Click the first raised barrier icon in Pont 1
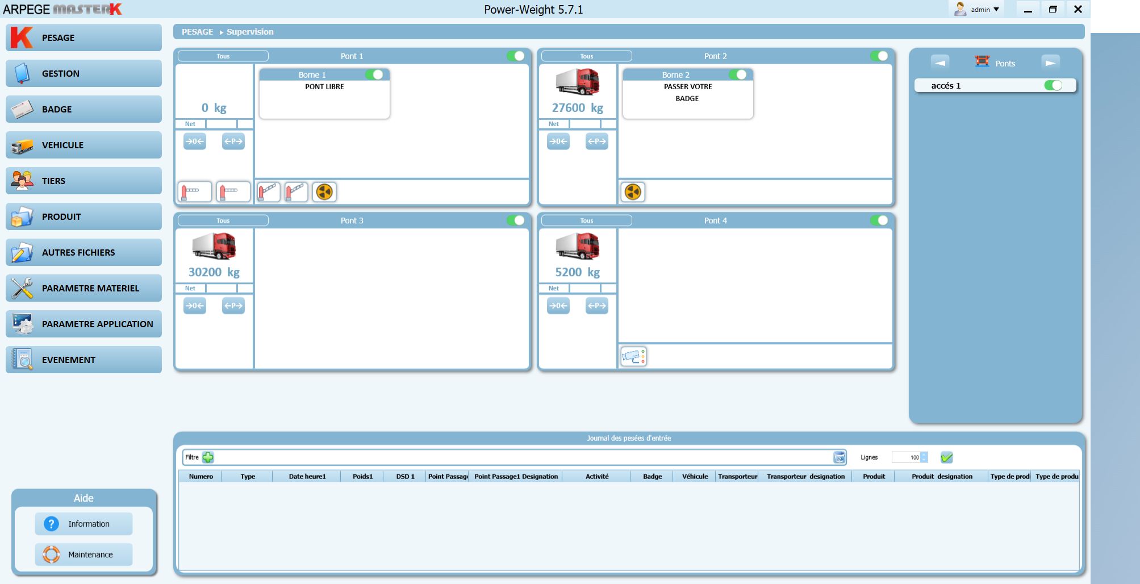 click(x=268, y=192)
